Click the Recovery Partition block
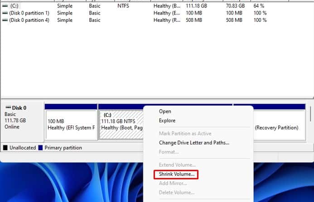 click(280, 125)
